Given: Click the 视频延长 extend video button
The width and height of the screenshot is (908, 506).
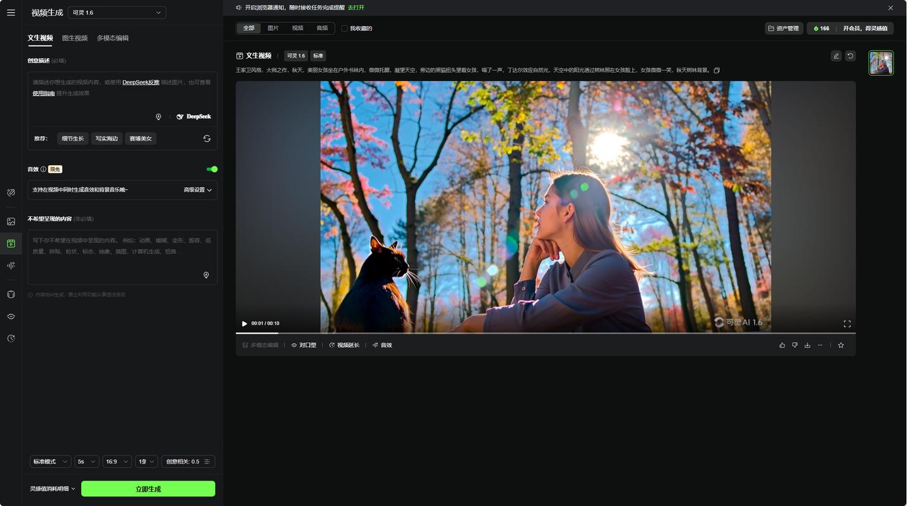Looking at the screenshot, I should (344, 345).
